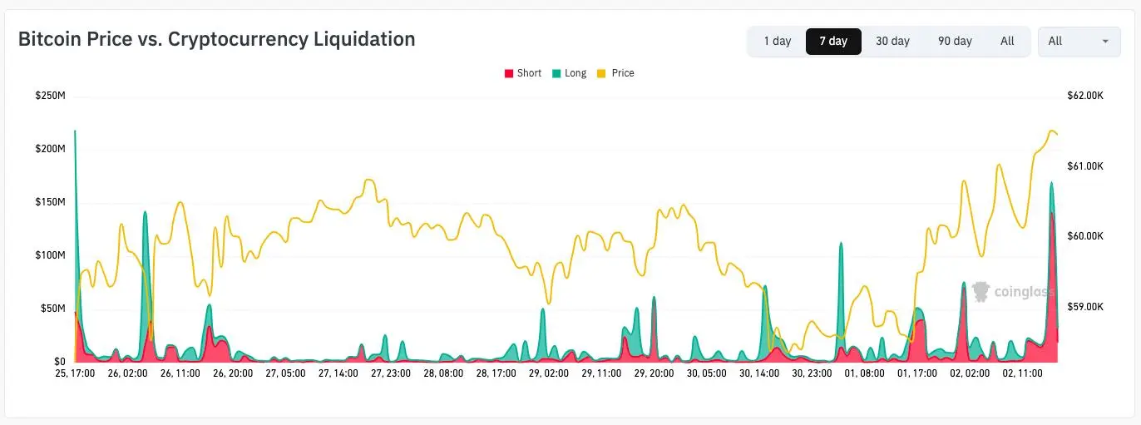
Task: Click the green Long legend swatch
Action: [x=556, y=73]
